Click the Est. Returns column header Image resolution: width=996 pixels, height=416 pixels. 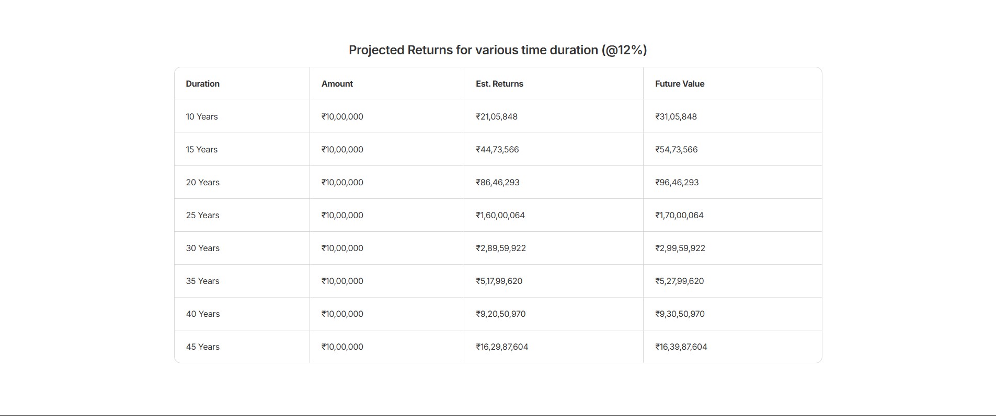499,84
